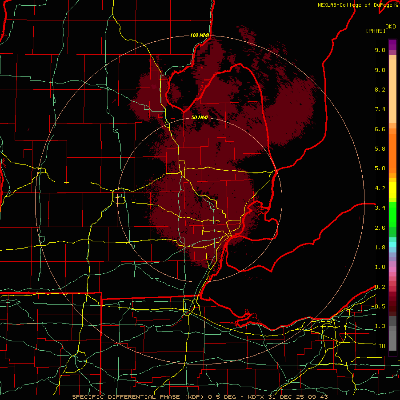This screenshot has height=400, width=400.
Task: Click the DKD unit label above color scale
Action: [x=390, y=27]
